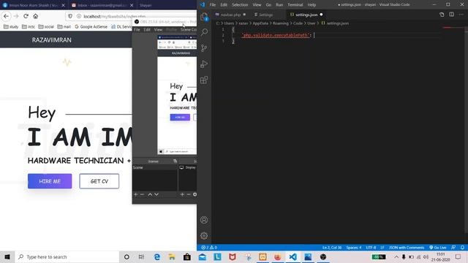Image resolution: width=468 pixels, height=263 pixels.
Task: Open VS Code File menu
Action: (213, 5)
